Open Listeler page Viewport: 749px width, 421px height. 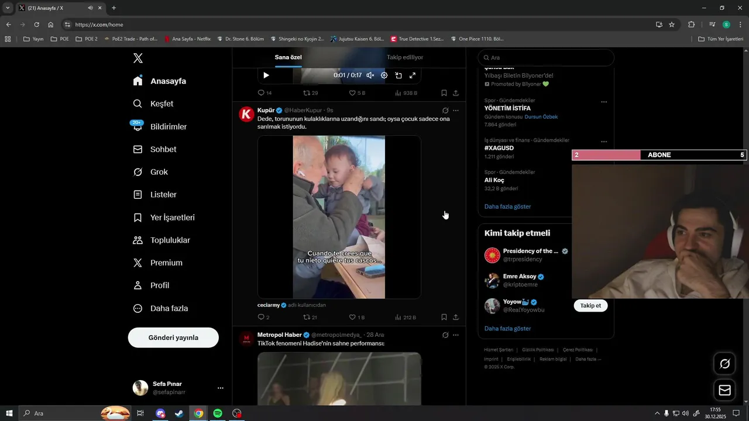point(154,195)
